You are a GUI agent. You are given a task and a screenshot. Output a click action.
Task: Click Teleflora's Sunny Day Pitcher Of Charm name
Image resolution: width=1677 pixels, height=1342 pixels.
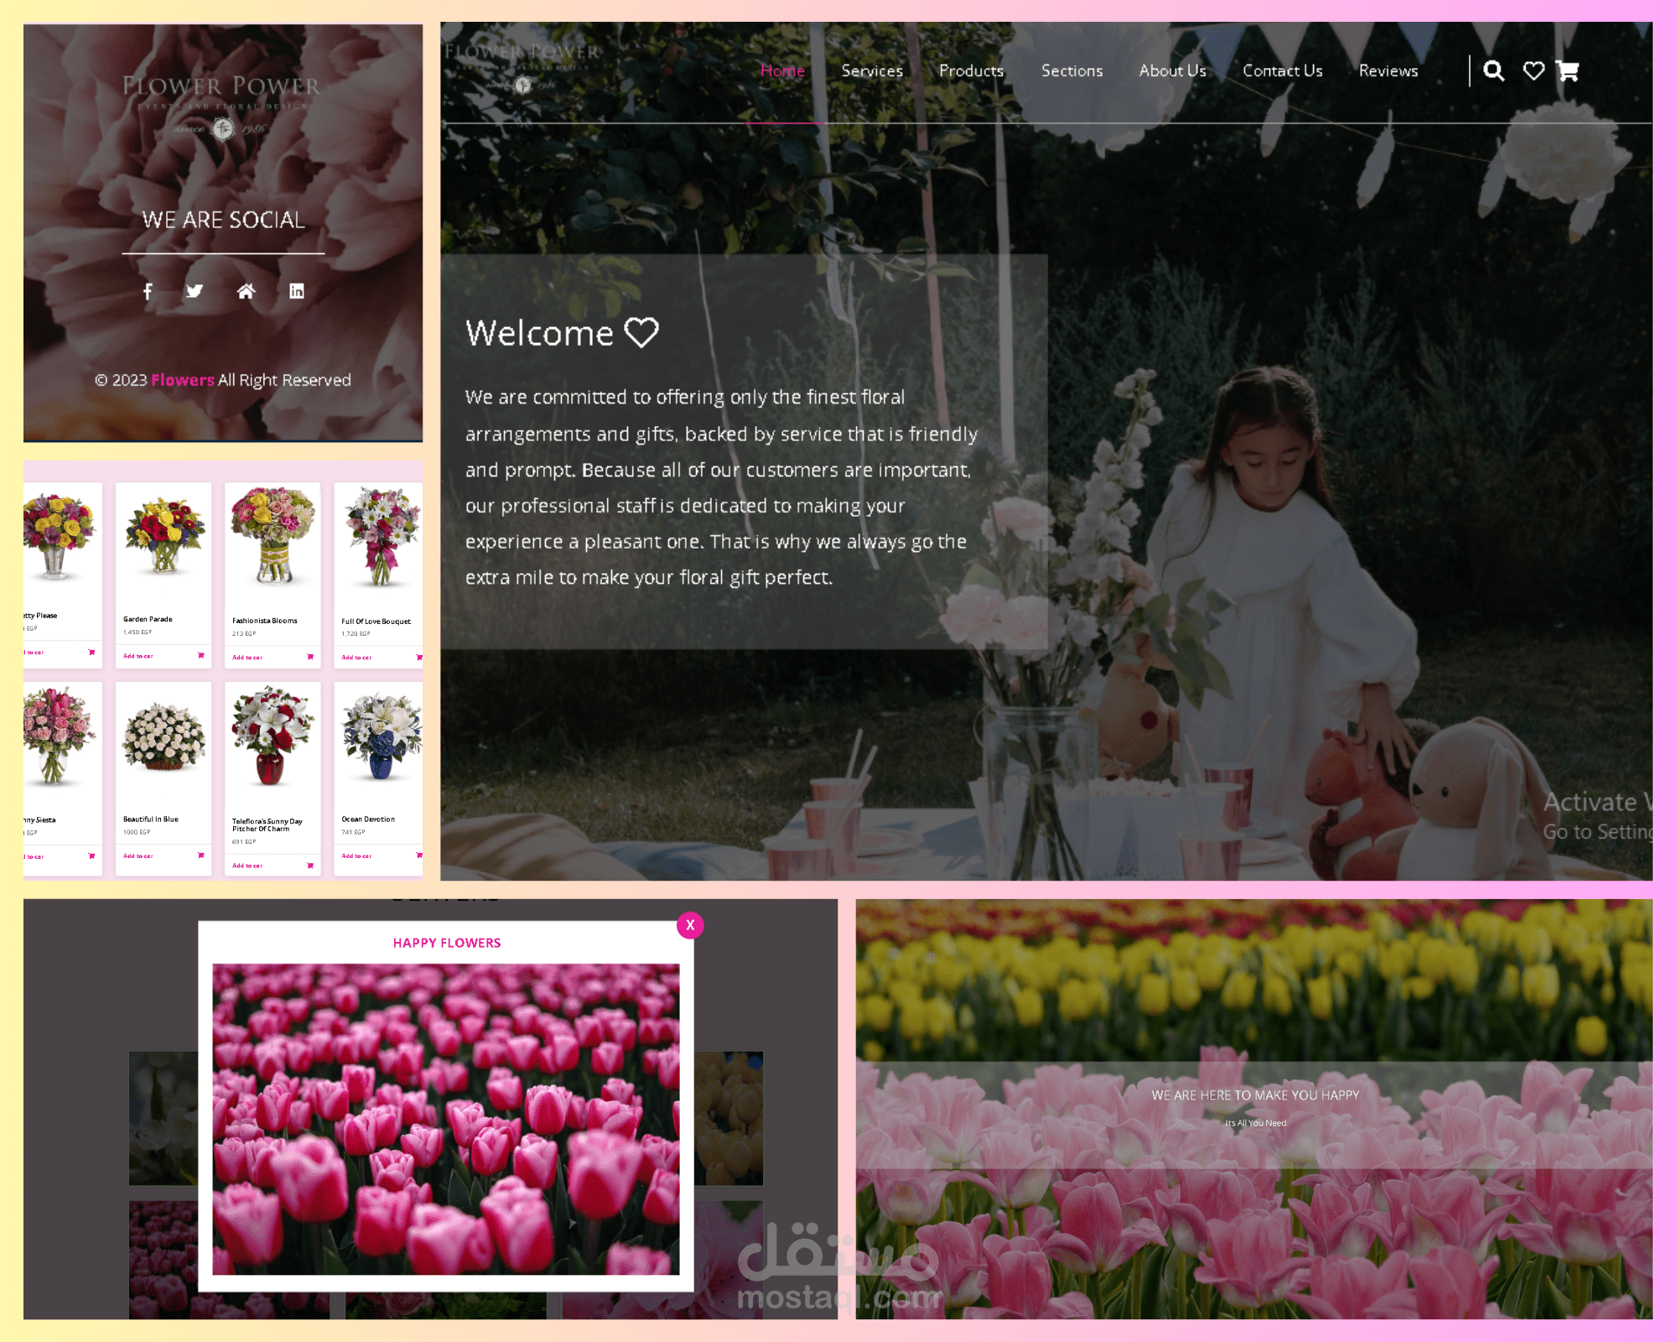pyautogui.click(x=267, y=825)
